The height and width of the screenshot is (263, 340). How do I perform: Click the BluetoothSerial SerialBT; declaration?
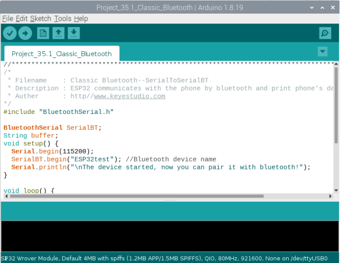(52, 128)
